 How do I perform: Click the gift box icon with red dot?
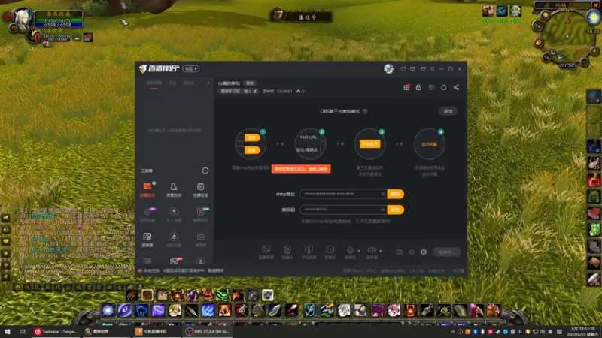point(406,87)
